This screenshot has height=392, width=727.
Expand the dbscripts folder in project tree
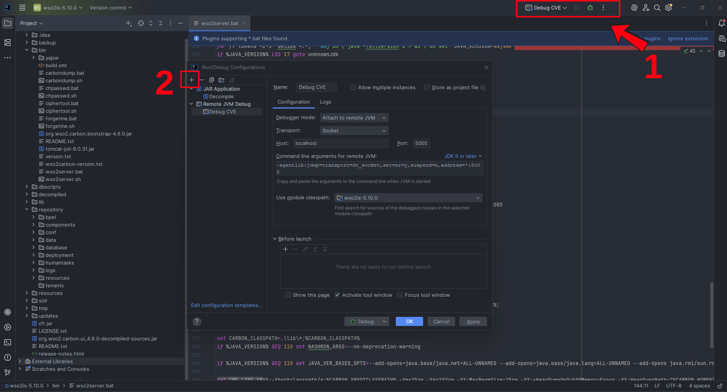[27, 187]
